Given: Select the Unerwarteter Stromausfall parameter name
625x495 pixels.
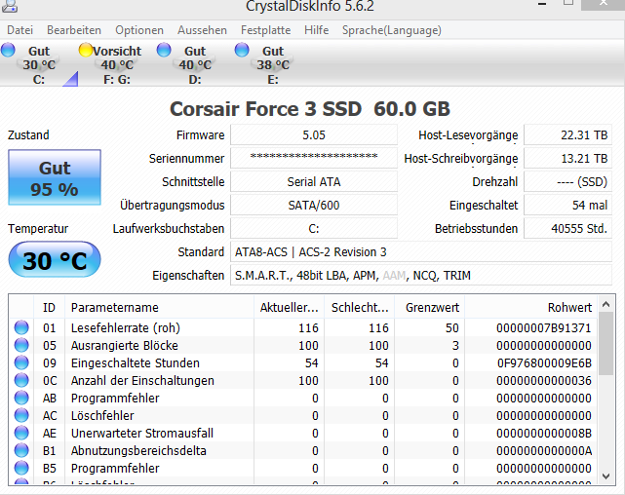Looking at the screenshot, I should [x=142, y=433].
